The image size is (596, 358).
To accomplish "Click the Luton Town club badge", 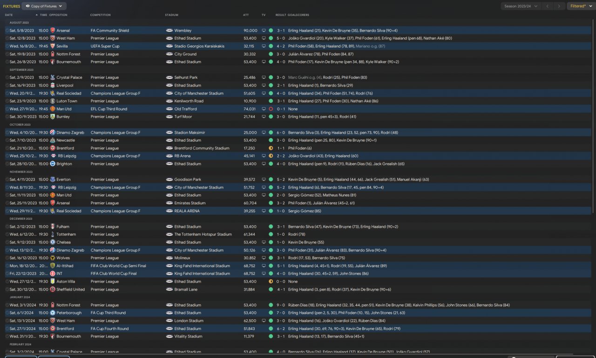I will tap(53, 101).
